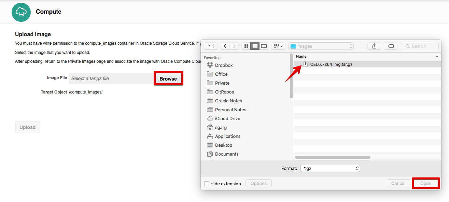Click the Compute cloud logo icon
Image resolution: width=449 pixels, height=202 pixels.
(21, 12)
